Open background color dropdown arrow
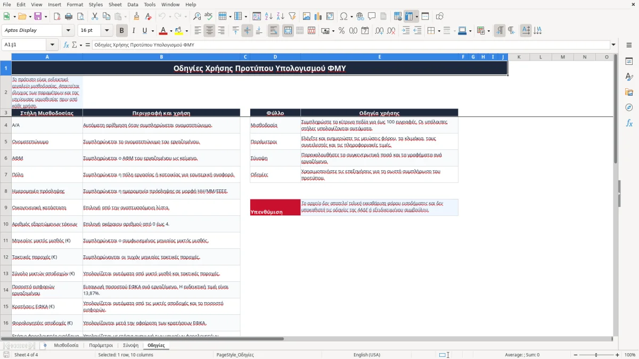 point(186,31)
